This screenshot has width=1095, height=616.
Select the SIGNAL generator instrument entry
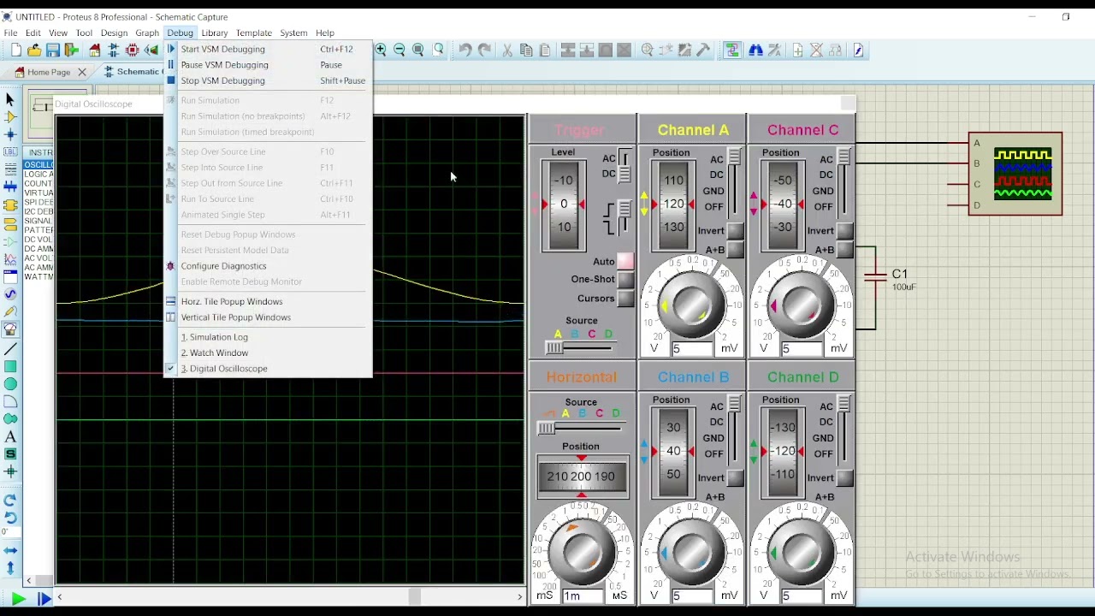38,221
